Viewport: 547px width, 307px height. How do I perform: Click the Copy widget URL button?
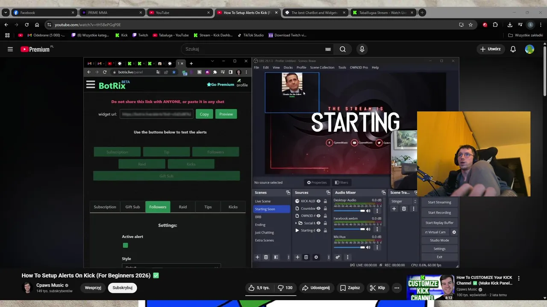tap(204, 114)
